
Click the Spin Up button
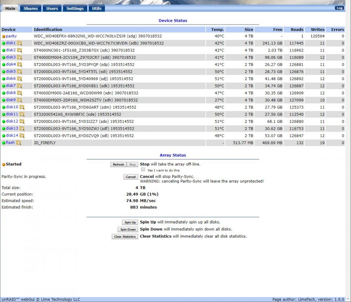pos(130,223)
